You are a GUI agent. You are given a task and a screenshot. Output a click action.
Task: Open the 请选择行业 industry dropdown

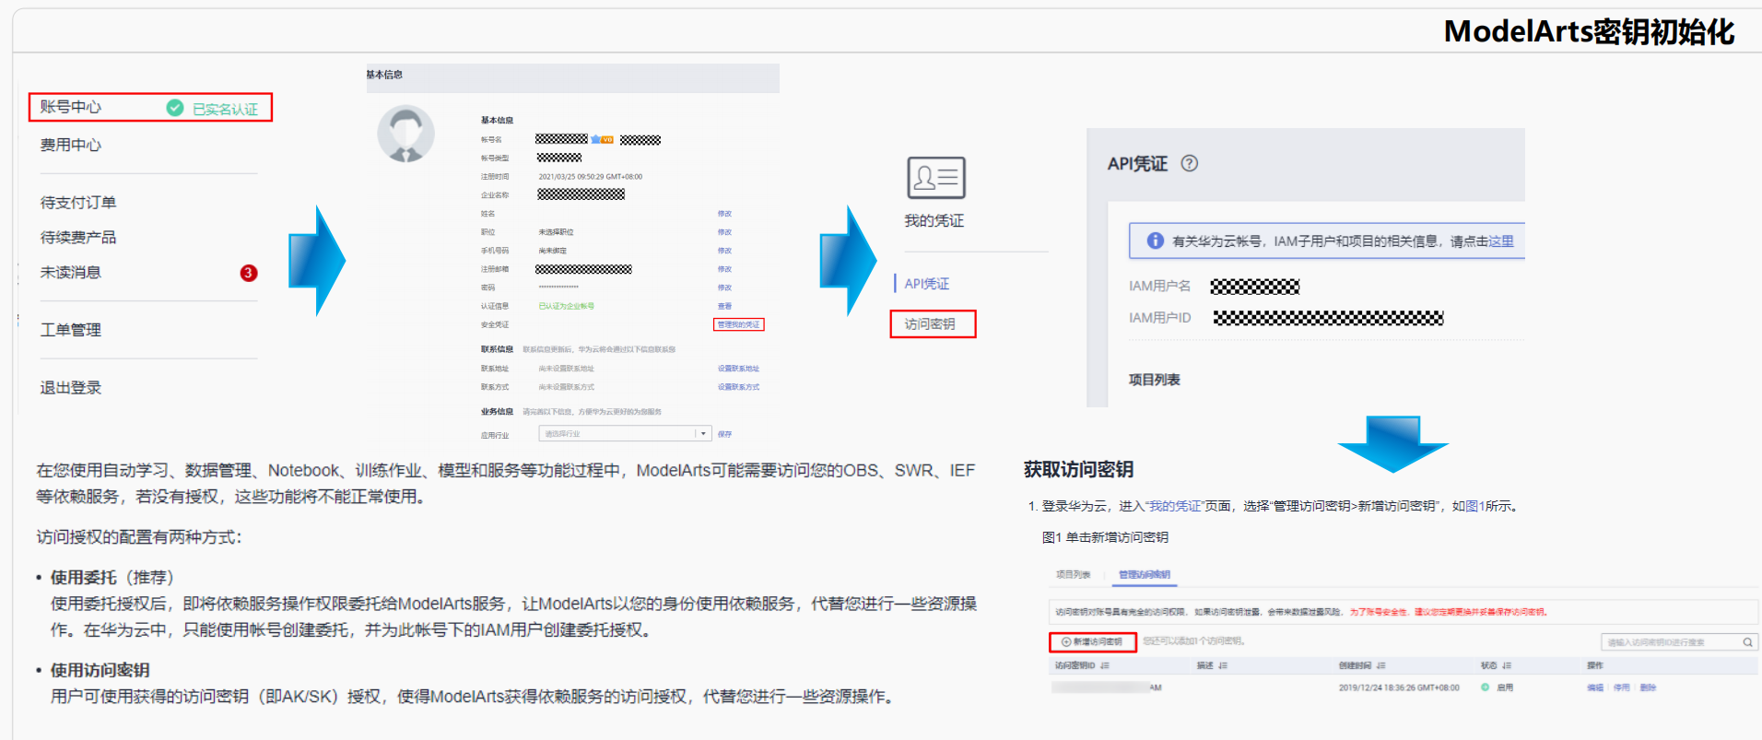624,433
